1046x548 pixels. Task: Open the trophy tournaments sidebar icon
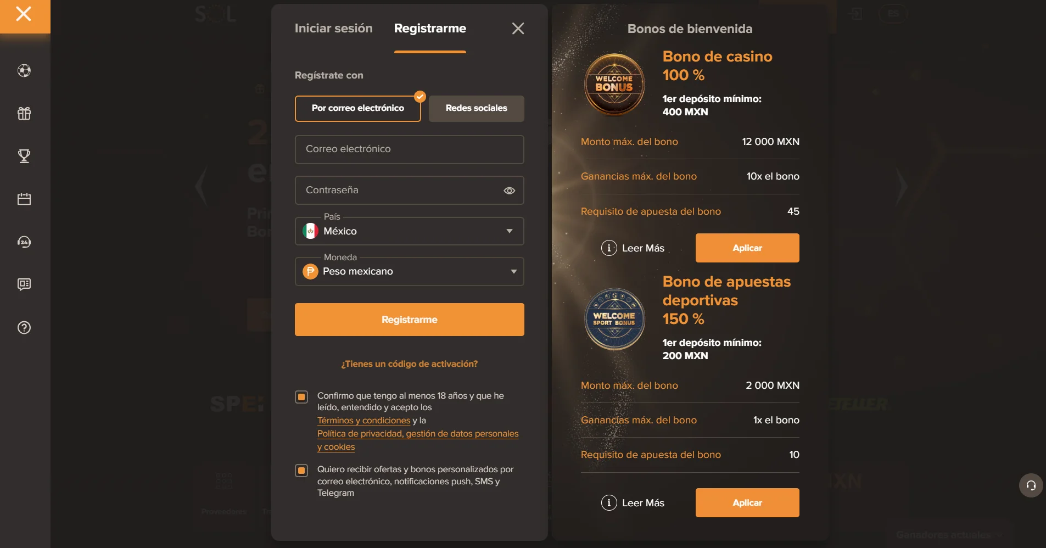click(24, 156)
